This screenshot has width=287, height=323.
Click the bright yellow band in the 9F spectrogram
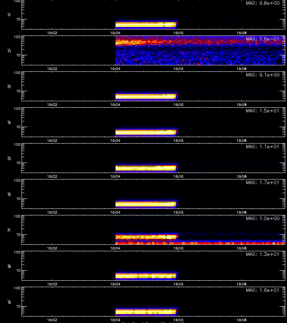[146, 312]
